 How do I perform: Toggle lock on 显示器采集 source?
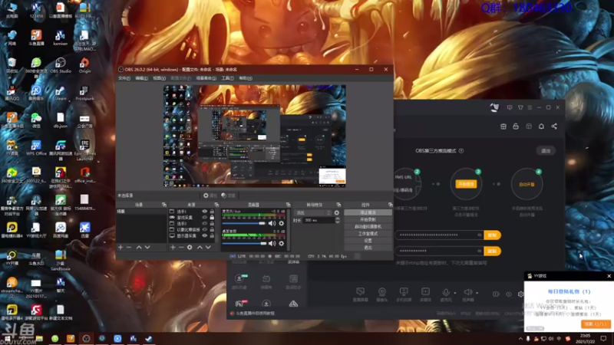click(212, 236)
